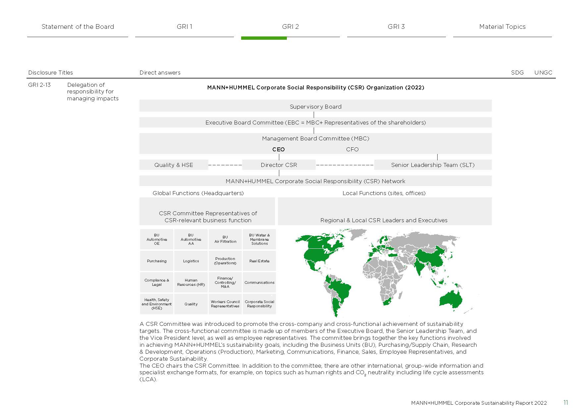Image resolution: width=581 pixels, height=411 pixels.
Task: Click the Disclosure Titles column header
Action: [x=51, y=73]
